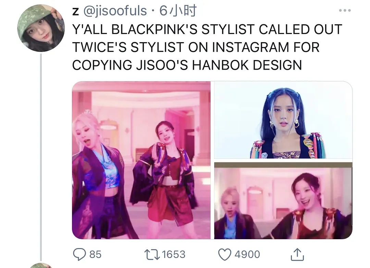Click display name 'z' in header
Screen dimensions: 370x268
[x=75, y=11]
